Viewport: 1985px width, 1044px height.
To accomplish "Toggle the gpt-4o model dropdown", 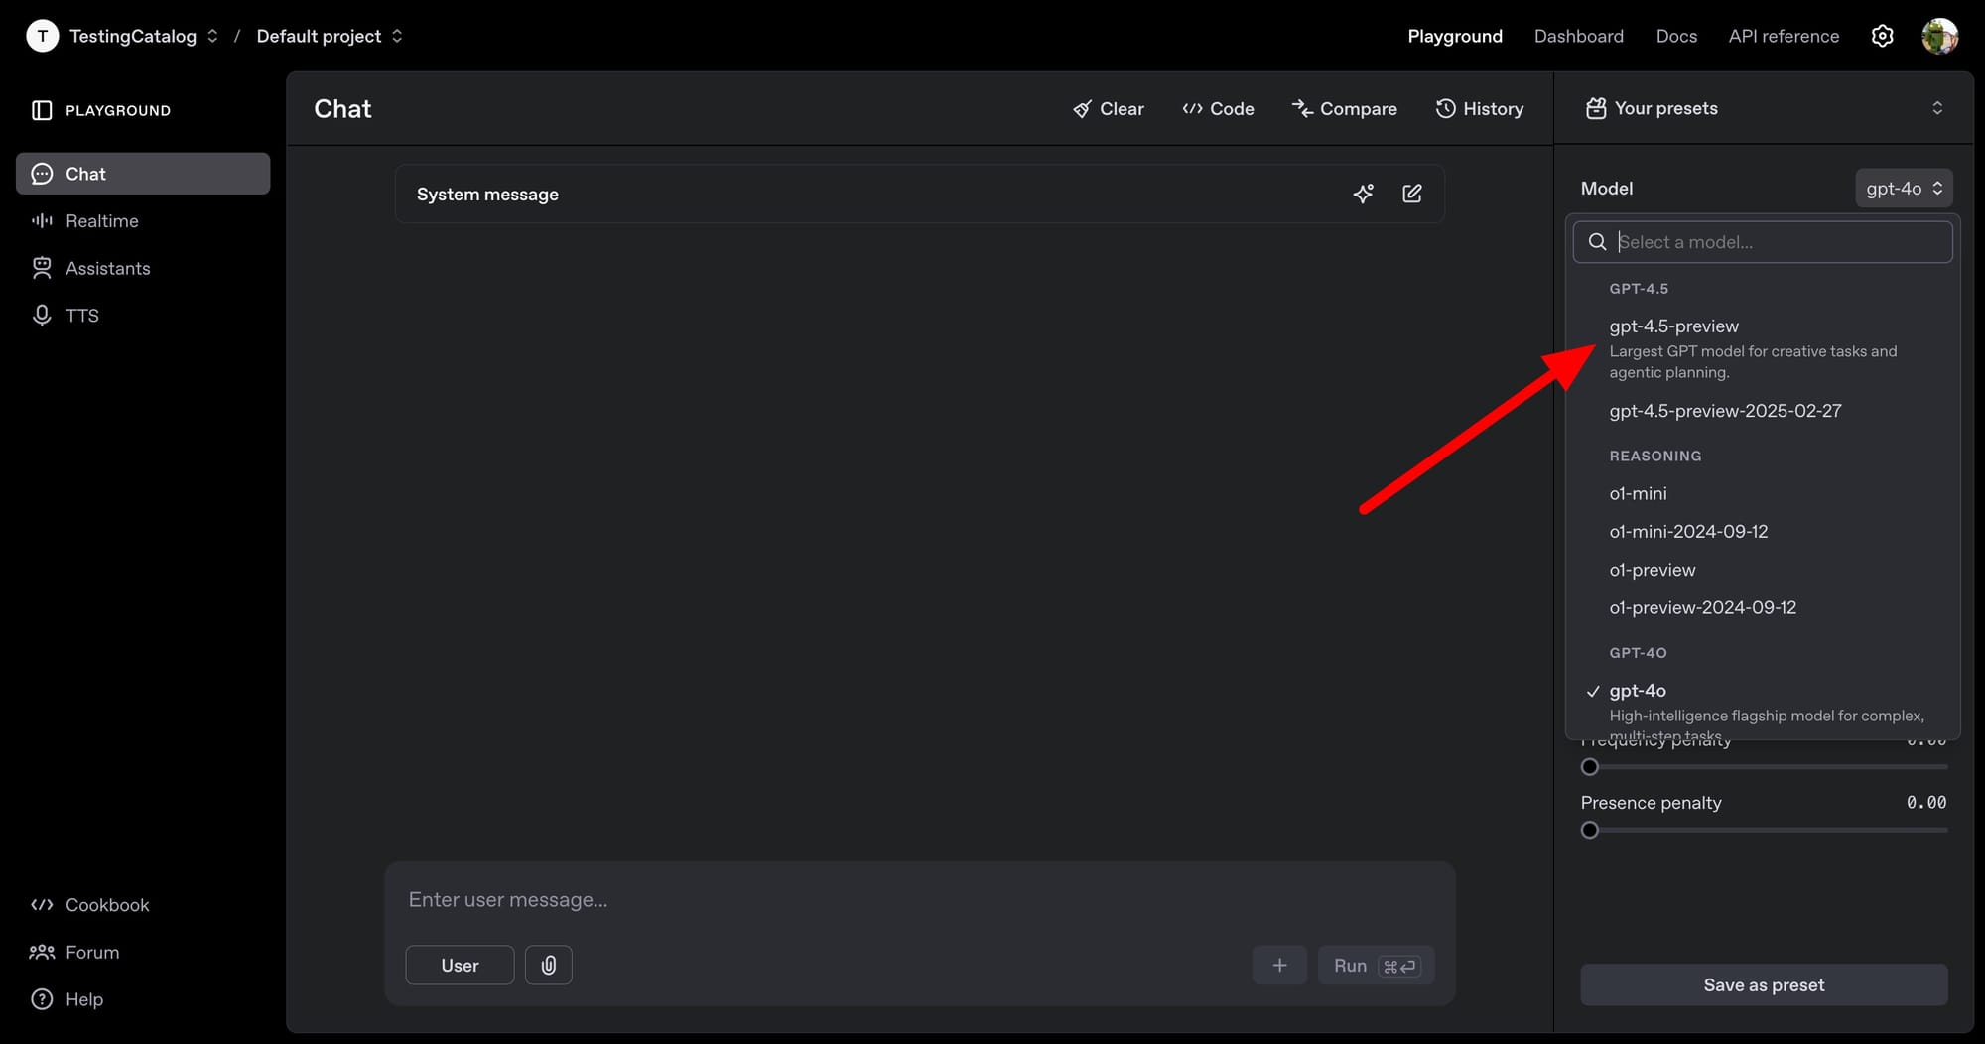I will (1904, 188).
